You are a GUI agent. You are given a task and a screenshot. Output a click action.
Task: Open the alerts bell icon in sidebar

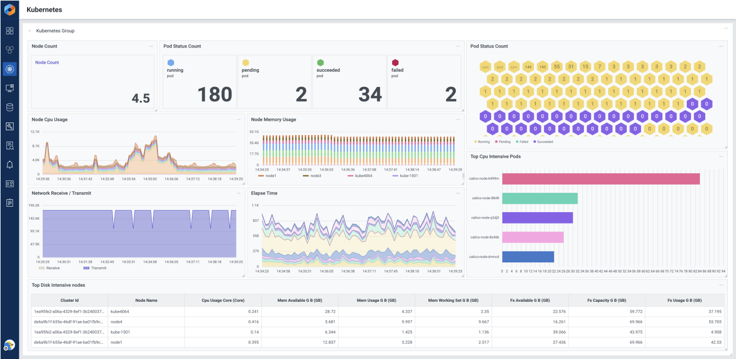9,165
